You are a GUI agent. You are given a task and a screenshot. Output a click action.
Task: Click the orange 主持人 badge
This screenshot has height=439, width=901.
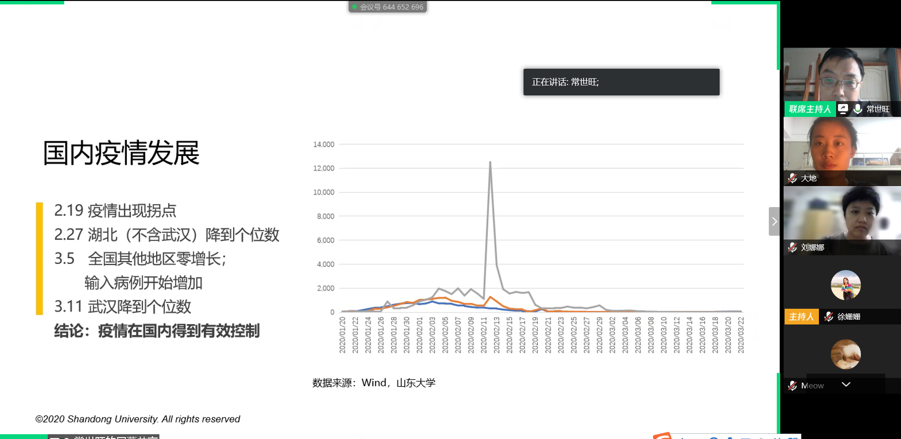(801, 316)
